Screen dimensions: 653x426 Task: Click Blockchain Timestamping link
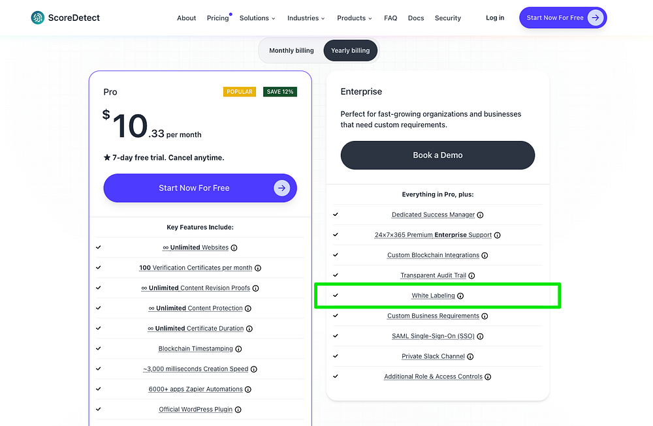point(196,348)
